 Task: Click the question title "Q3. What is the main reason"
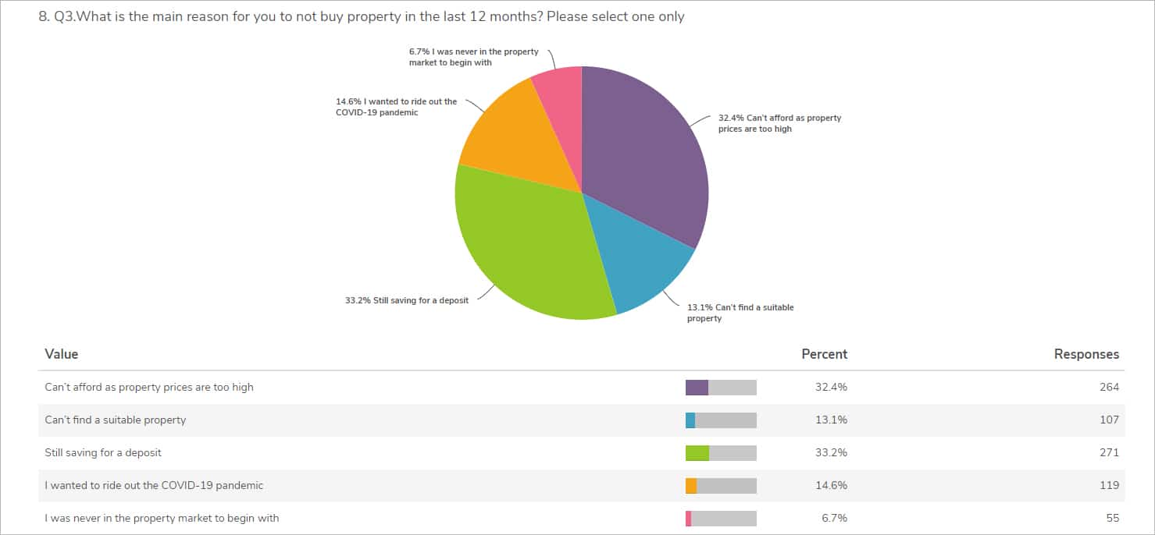click(362, 16)
